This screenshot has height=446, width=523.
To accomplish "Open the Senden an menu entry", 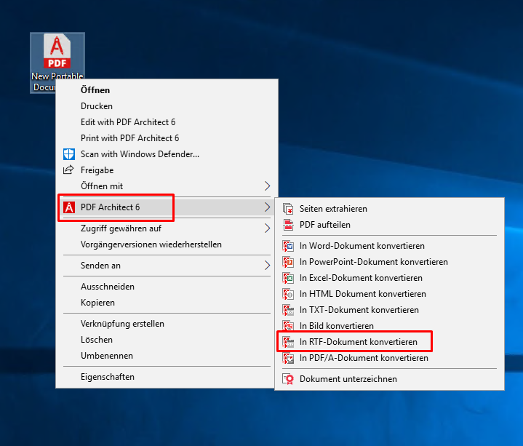I will point(167,266).
